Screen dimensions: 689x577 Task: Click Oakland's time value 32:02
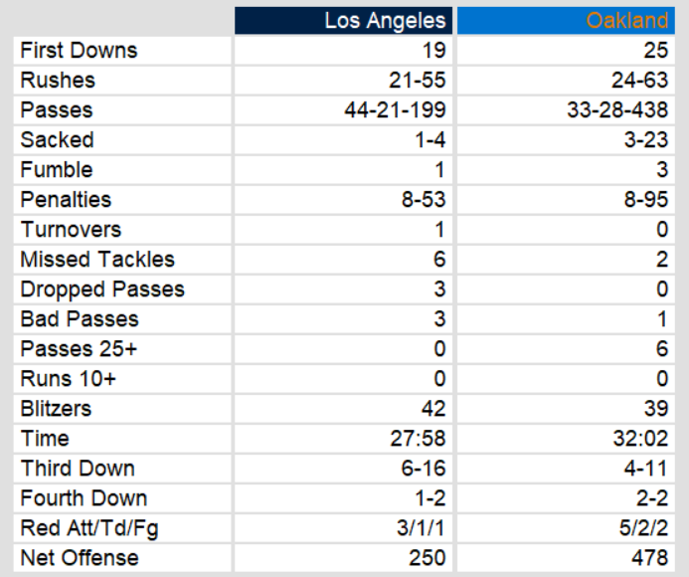pos(642,439)
